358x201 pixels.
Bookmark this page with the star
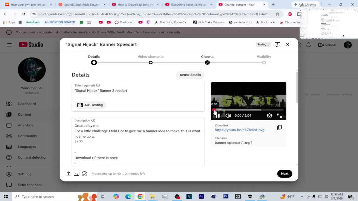[x=277, y=14]
